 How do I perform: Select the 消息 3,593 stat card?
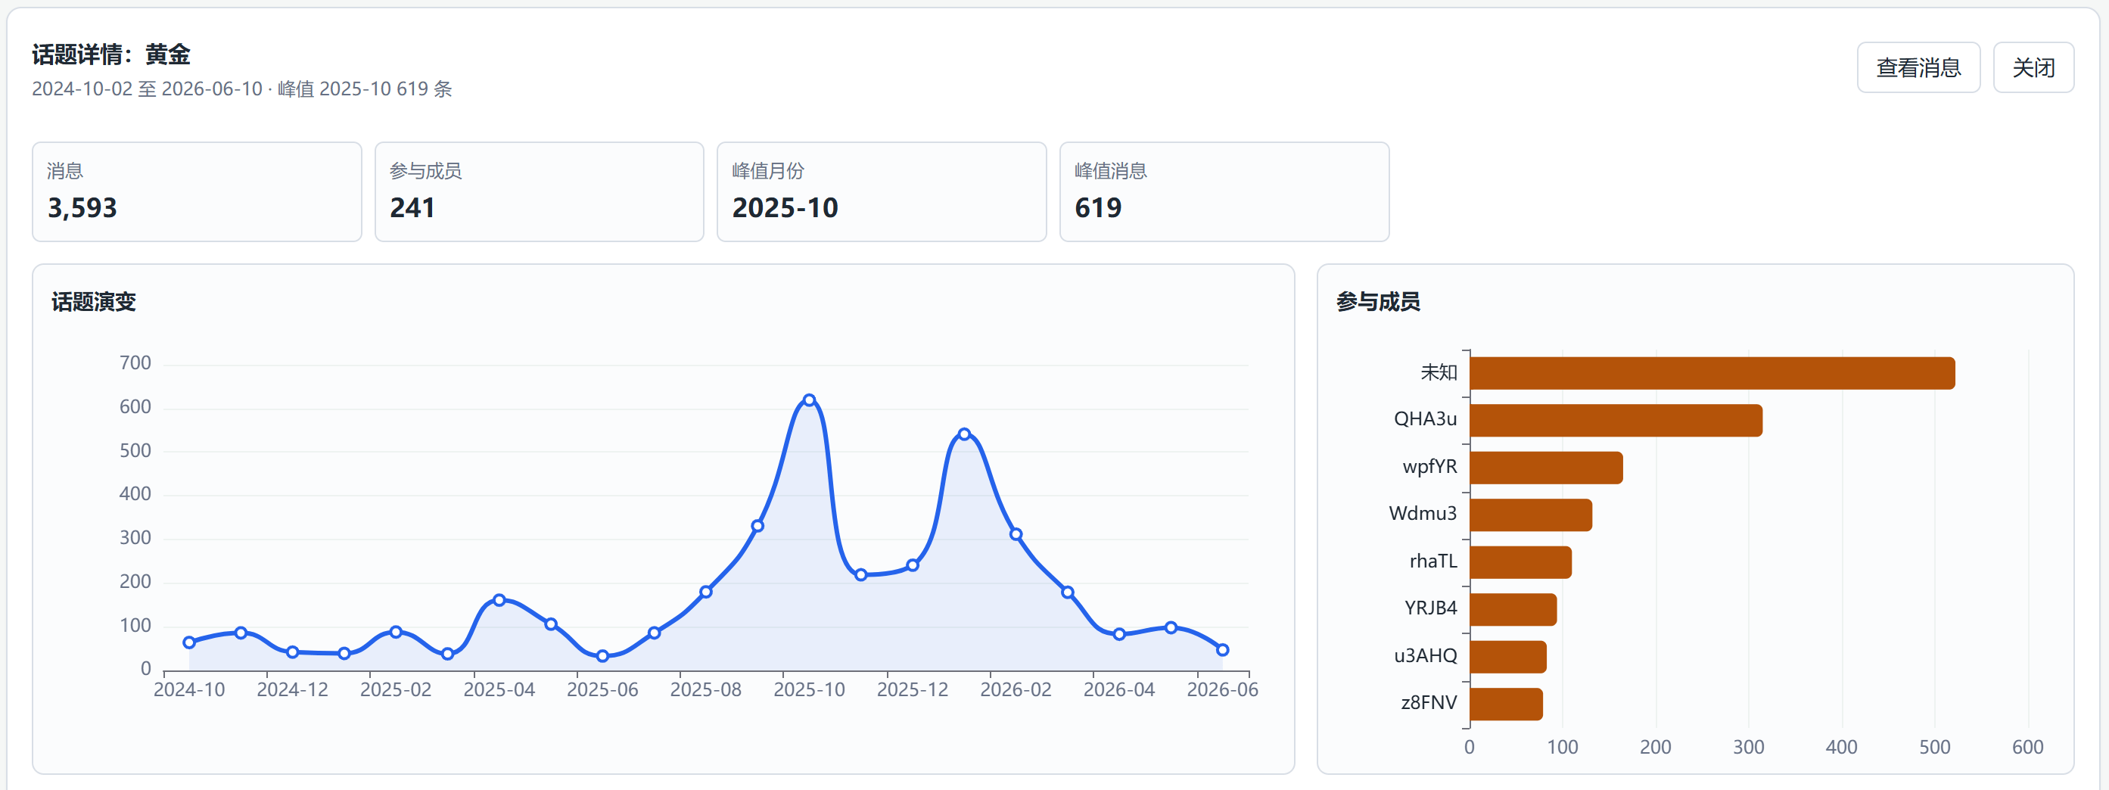click(197, 191)
